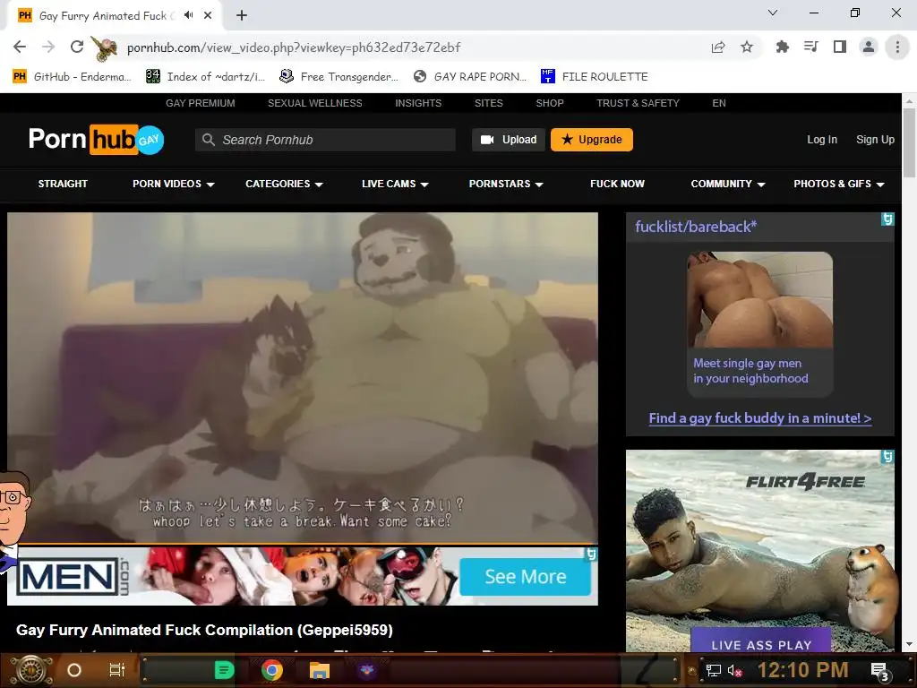Image resolution: width=917 pixels, height=688 pixels.
Task: Open the SEXUAL WELLNESS top link
Action: coord(314,103)
